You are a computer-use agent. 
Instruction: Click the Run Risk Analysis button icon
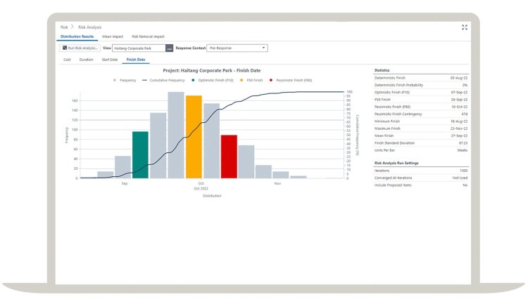point(64,48)
